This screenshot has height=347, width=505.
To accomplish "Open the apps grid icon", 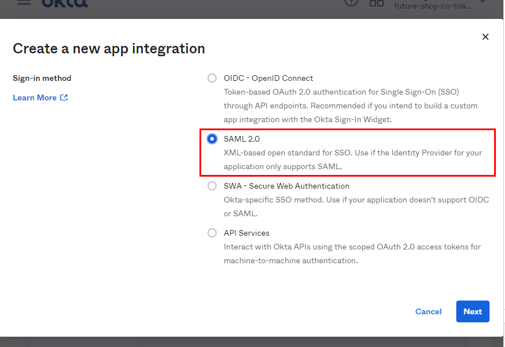I will tap(376, 3).
